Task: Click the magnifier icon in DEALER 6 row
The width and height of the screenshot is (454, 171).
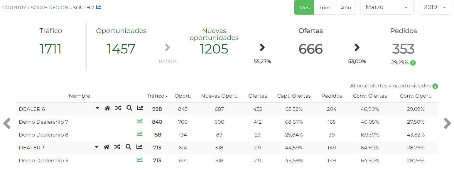Action: [129, 108]
